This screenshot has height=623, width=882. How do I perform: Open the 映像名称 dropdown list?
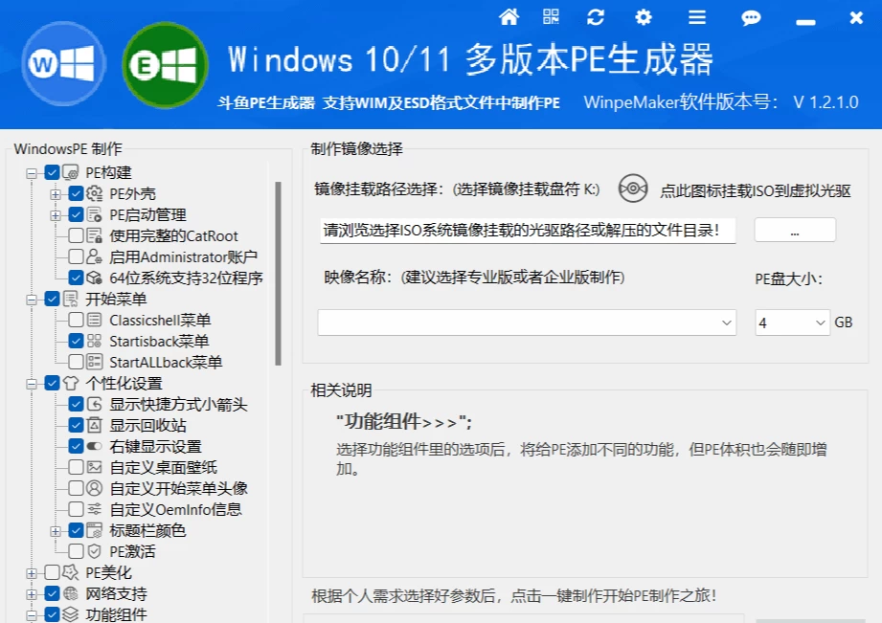527,323
